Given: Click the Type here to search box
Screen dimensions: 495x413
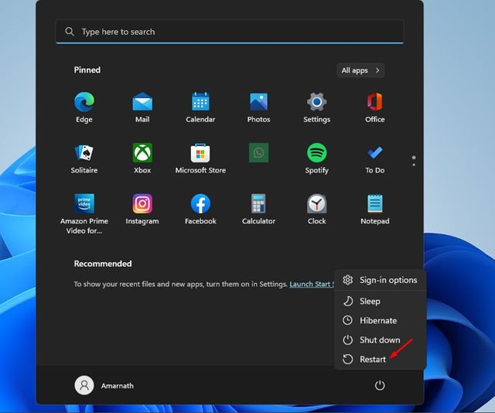Looking at the screenshot, I should pyautogui.click(x=230, y=32).
